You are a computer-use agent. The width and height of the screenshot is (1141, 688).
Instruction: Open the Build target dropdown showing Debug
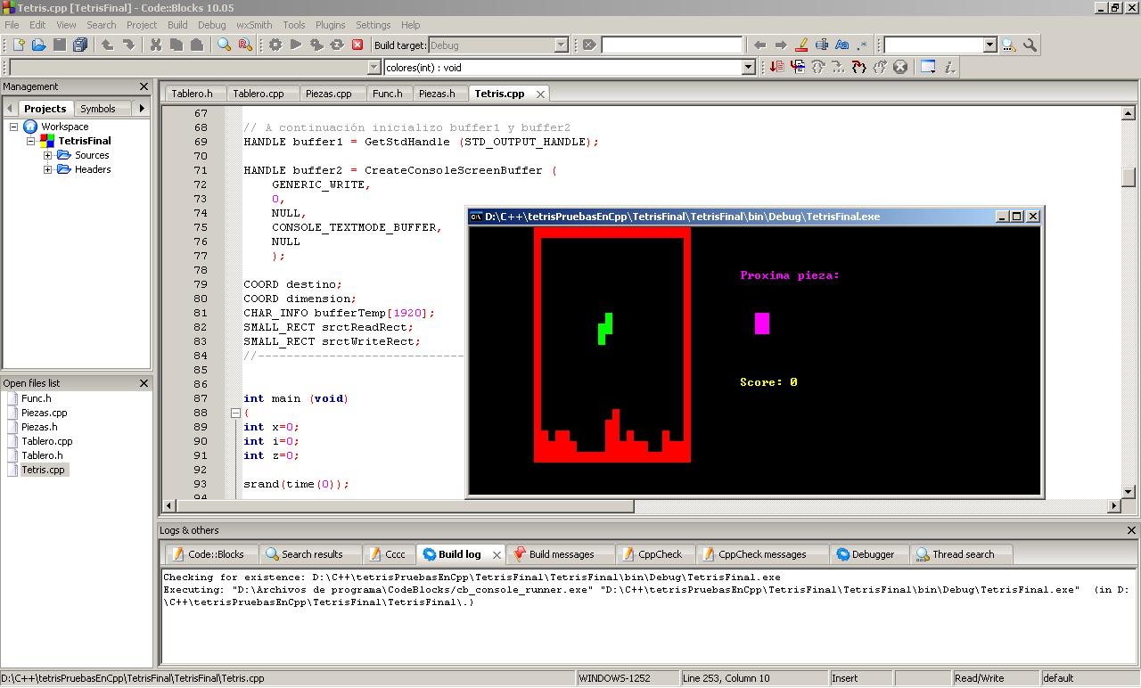pyautogui.click(x=562, y=45)
